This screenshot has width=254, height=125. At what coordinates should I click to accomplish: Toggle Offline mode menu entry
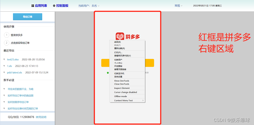point(127,96)
